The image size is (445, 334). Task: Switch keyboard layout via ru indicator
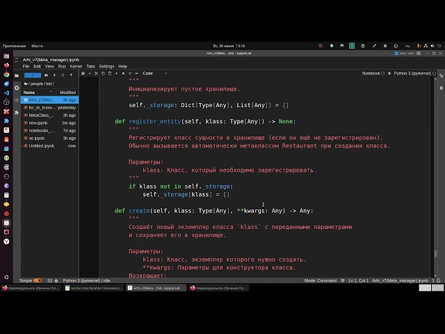point(407,46)
